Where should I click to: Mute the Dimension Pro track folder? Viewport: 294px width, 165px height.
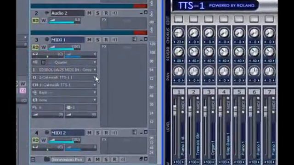[x=97, y=159]
